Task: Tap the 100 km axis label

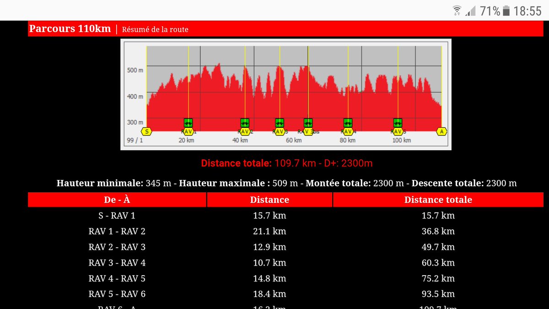Action: pos(401,140)
